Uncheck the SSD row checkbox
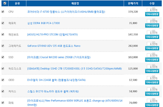Viewport: 163px width, 107px height. click(x=3, y=57)
